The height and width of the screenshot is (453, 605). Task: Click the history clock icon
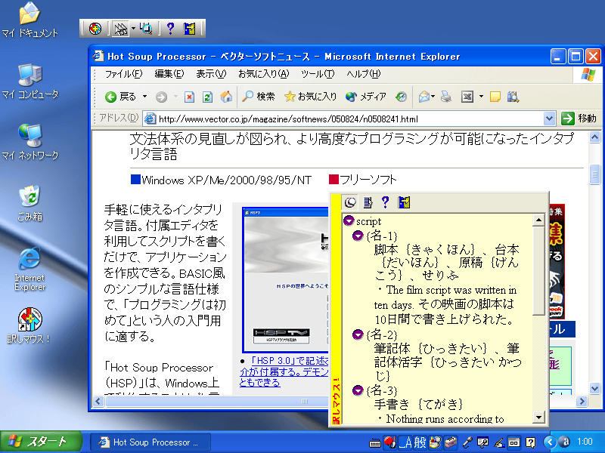pyautogui.click(x=402, y=97)
